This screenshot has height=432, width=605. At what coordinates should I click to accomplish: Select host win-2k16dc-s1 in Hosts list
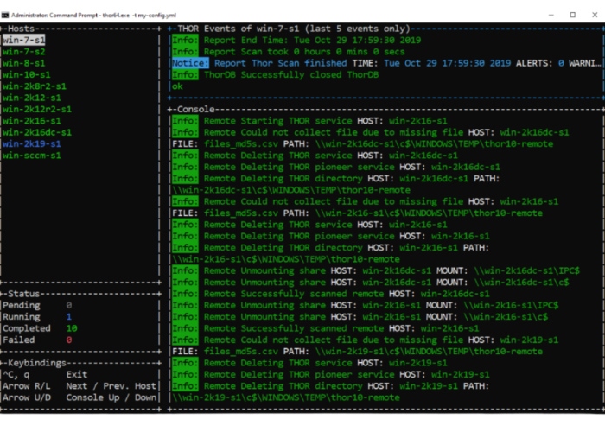(x=37, y=132)
